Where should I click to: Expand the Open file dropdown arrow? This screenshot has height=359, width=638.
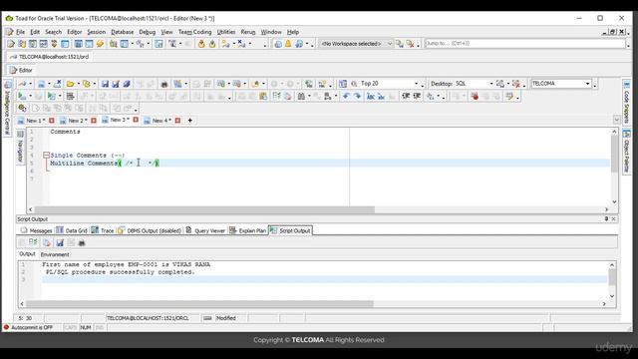coord(78,84)
